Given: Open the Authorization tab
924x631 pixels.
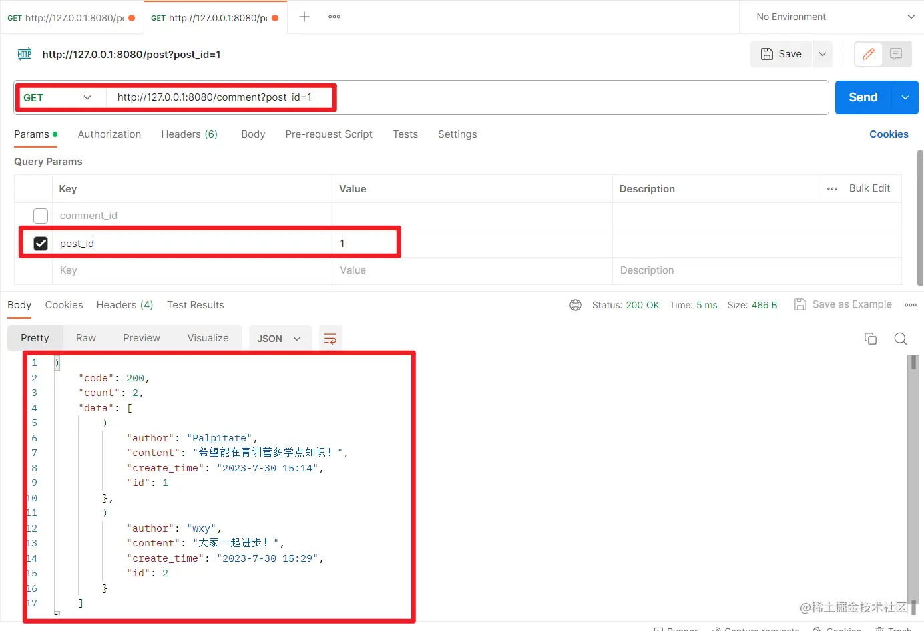Looking at the screenshot, I should 109,134.
